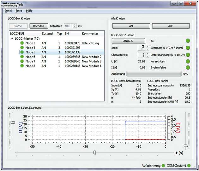Screen dimensions: 199x171
Task: Click the green status dot of Node 6
Action: point(22,57)
